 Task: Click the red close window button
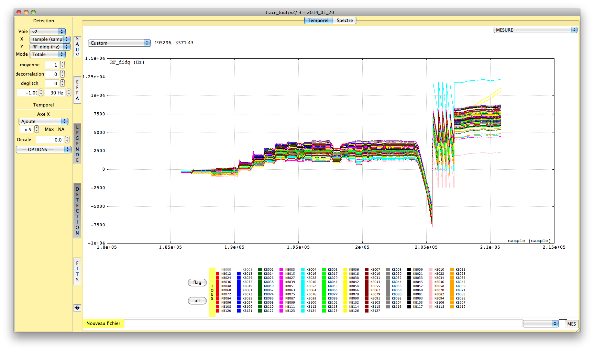point(19,12)
